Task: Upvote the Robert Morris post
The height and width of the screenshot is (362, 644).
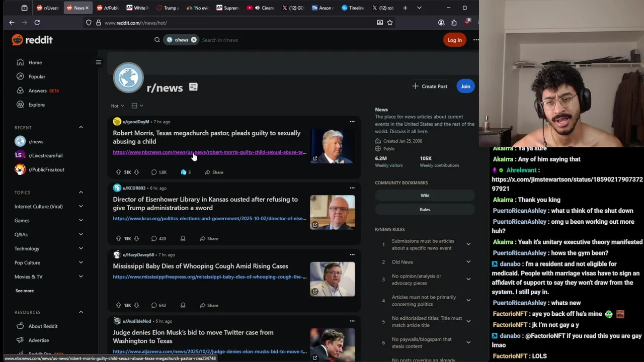Action: click(119, 172)
